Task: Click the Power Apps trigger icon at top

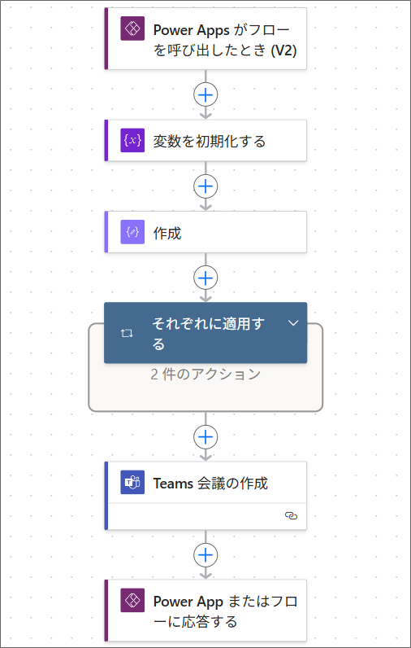Action: tap(132, 28)
